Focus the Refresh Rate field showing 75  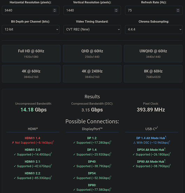point(151,10)
